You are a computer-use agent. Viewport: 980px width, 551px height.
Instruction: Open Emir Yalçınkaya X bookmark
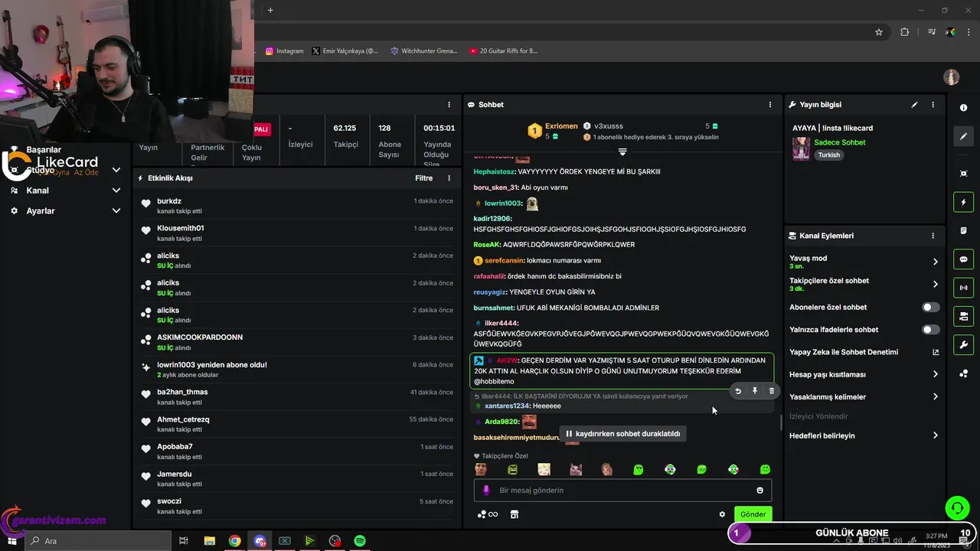pos(345,51)
